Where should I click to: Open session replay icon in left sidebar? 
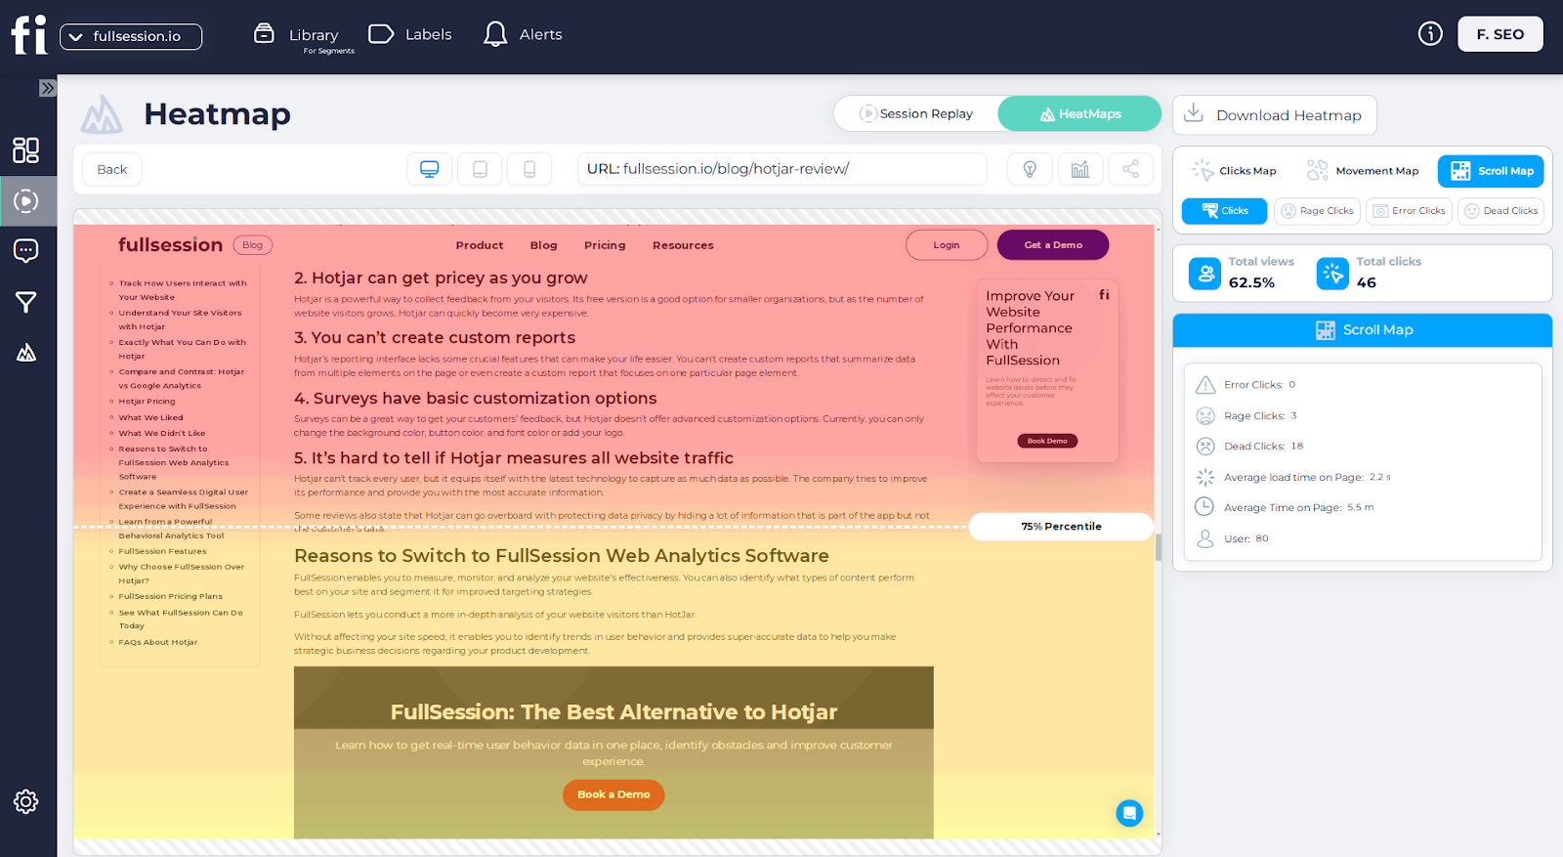point(26,201)
